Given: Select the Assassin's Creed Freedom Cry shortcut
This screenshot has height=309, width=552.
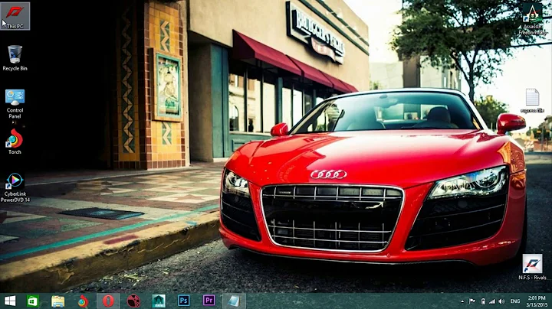Looking at the screenshot, I should pos(532,19).
